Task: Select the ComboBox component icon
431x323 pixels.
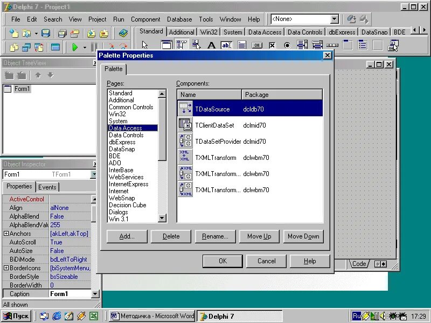Action: [x=317, y=45]
